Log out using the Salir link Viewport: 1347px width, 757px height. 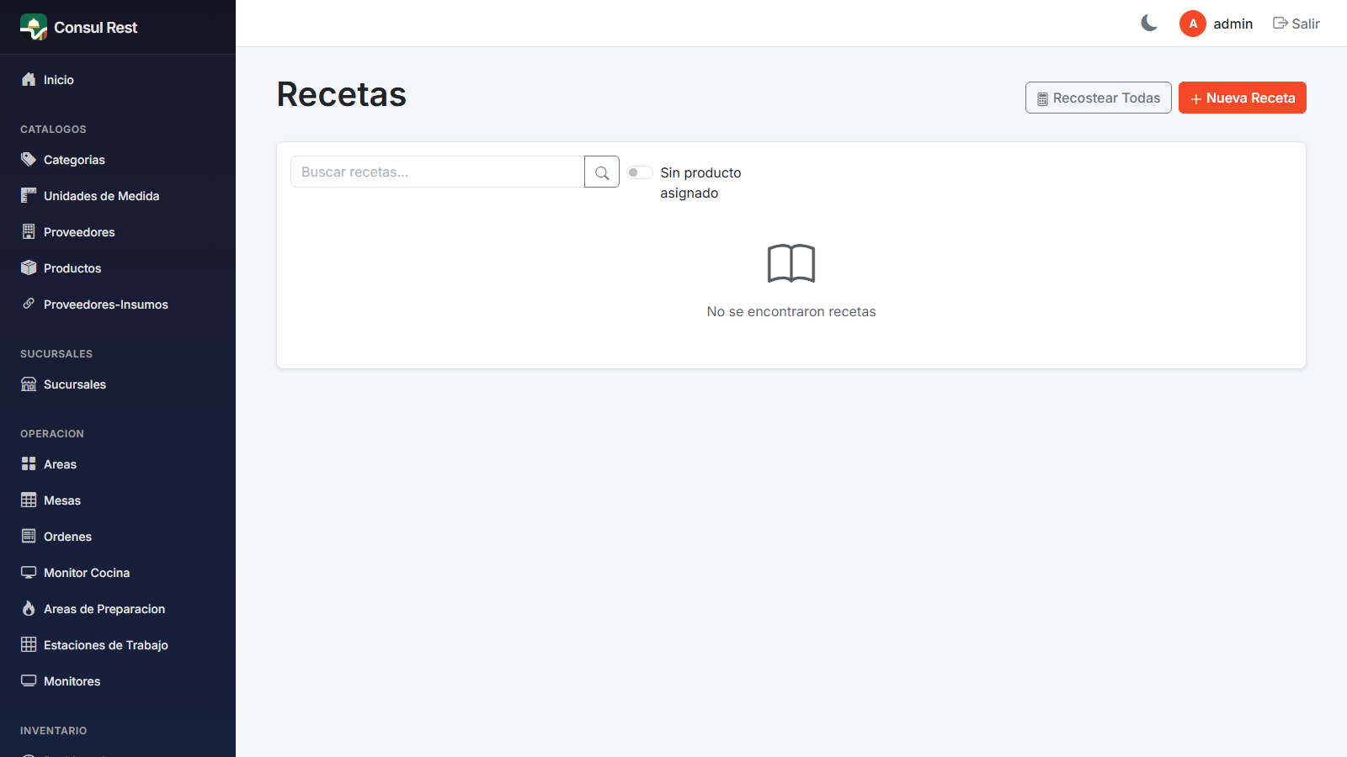click(x=1296, y=24)
